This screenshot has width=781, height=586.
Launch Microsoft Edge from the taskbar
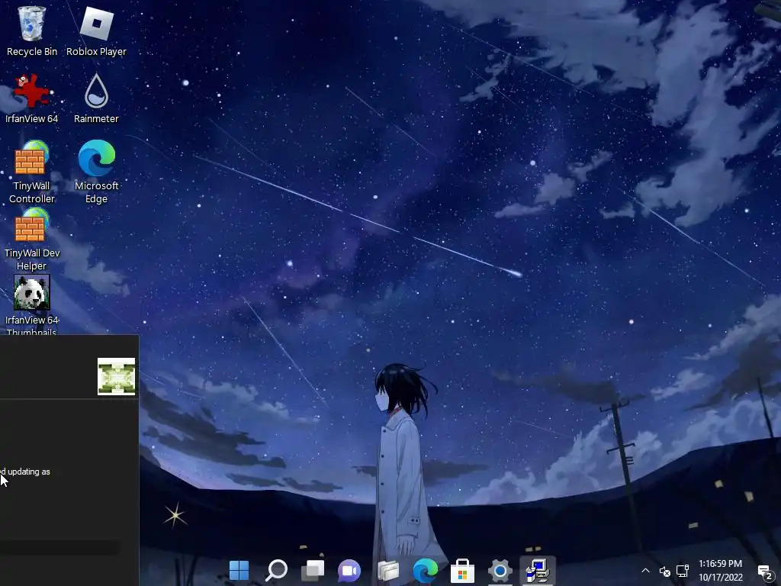point(426,571)
